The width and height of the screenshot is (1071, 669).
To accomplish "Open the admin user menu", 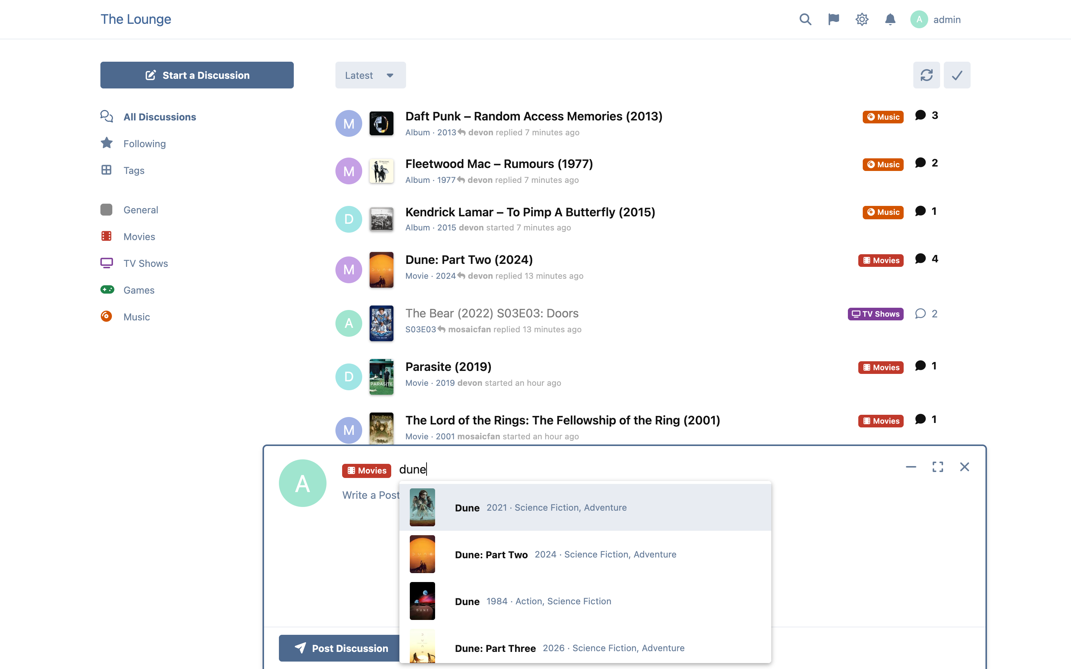I will point(936,19).
